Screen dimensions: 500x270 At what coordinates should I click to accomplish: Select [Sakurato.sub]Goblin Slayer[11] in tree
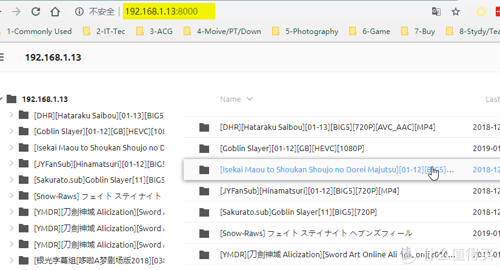pos(99,180)
